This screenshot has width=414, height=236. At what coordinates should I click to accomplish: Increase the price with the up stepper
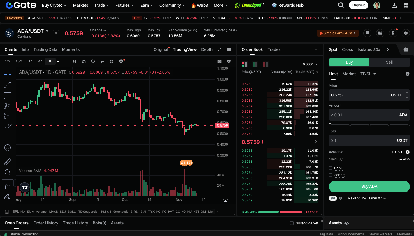pyautogui.click(x=407, y=92)
